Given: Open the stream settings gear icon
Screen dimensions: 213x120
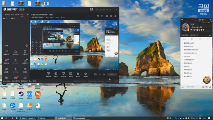Looking at the screenshot, I should click(x=104, y=74).
